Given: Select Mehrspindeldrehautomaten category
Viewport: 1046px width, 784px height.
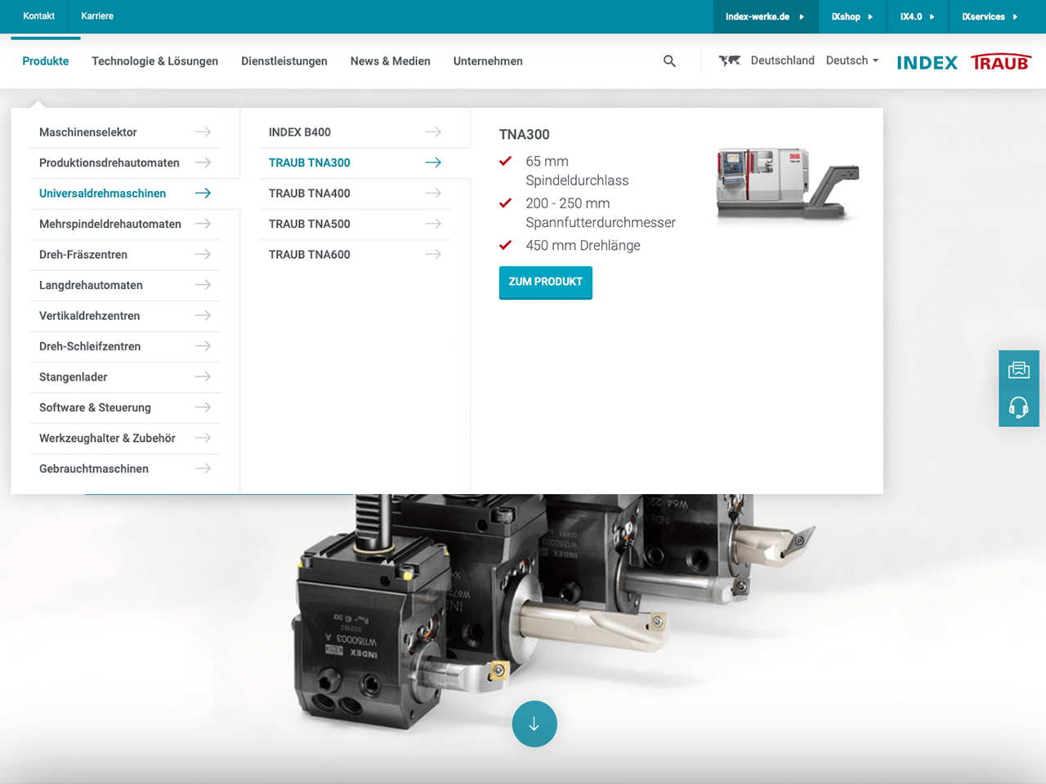Looking at the screenshot, I should click(110, 224).
